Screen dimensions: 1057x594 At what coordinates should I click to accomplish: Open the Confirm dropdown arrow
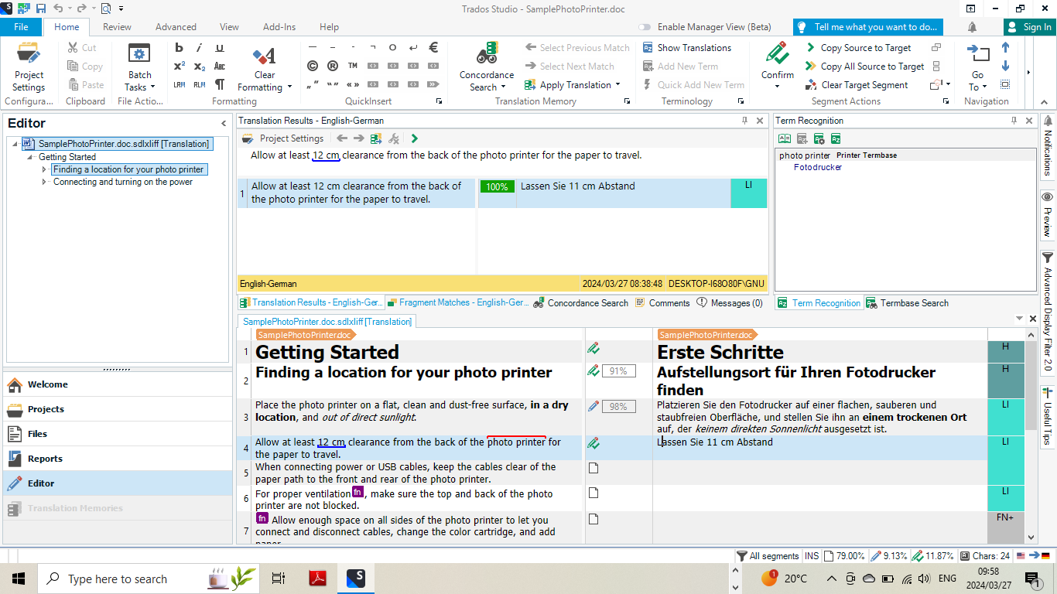coord(777,87)
